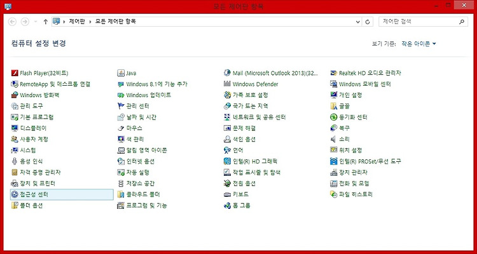Click the 날짜 및 시간 icon
477x254 pixels.
click(x=121, y=117)
